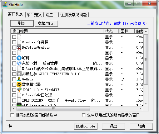
Task: Click the blank document icon beside Windows 任务栏
Action: point(19,42)
